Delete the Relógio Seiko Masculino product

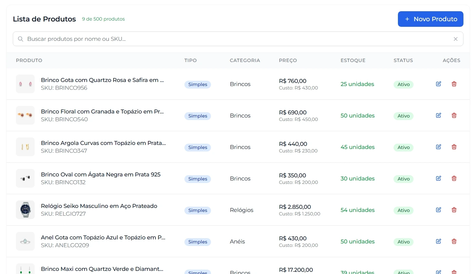(454, 210)
